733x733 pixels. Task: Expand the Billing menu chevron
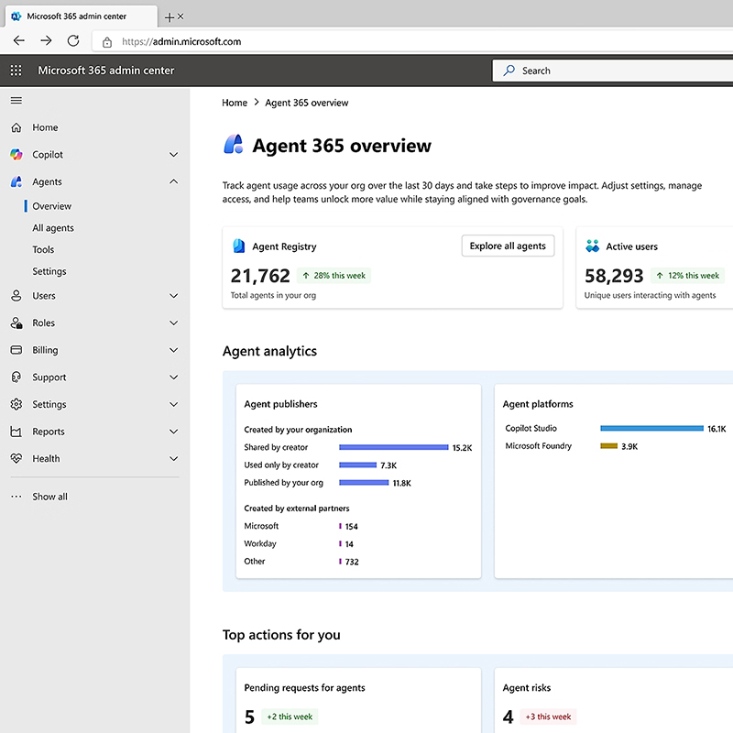[173, 350]
